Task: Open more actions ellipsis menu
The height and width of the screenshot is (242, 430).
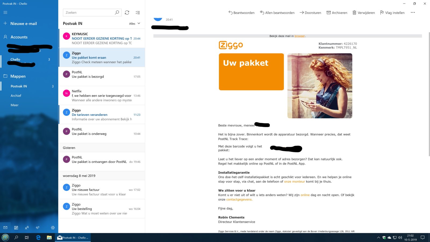Action: [413, 12]
